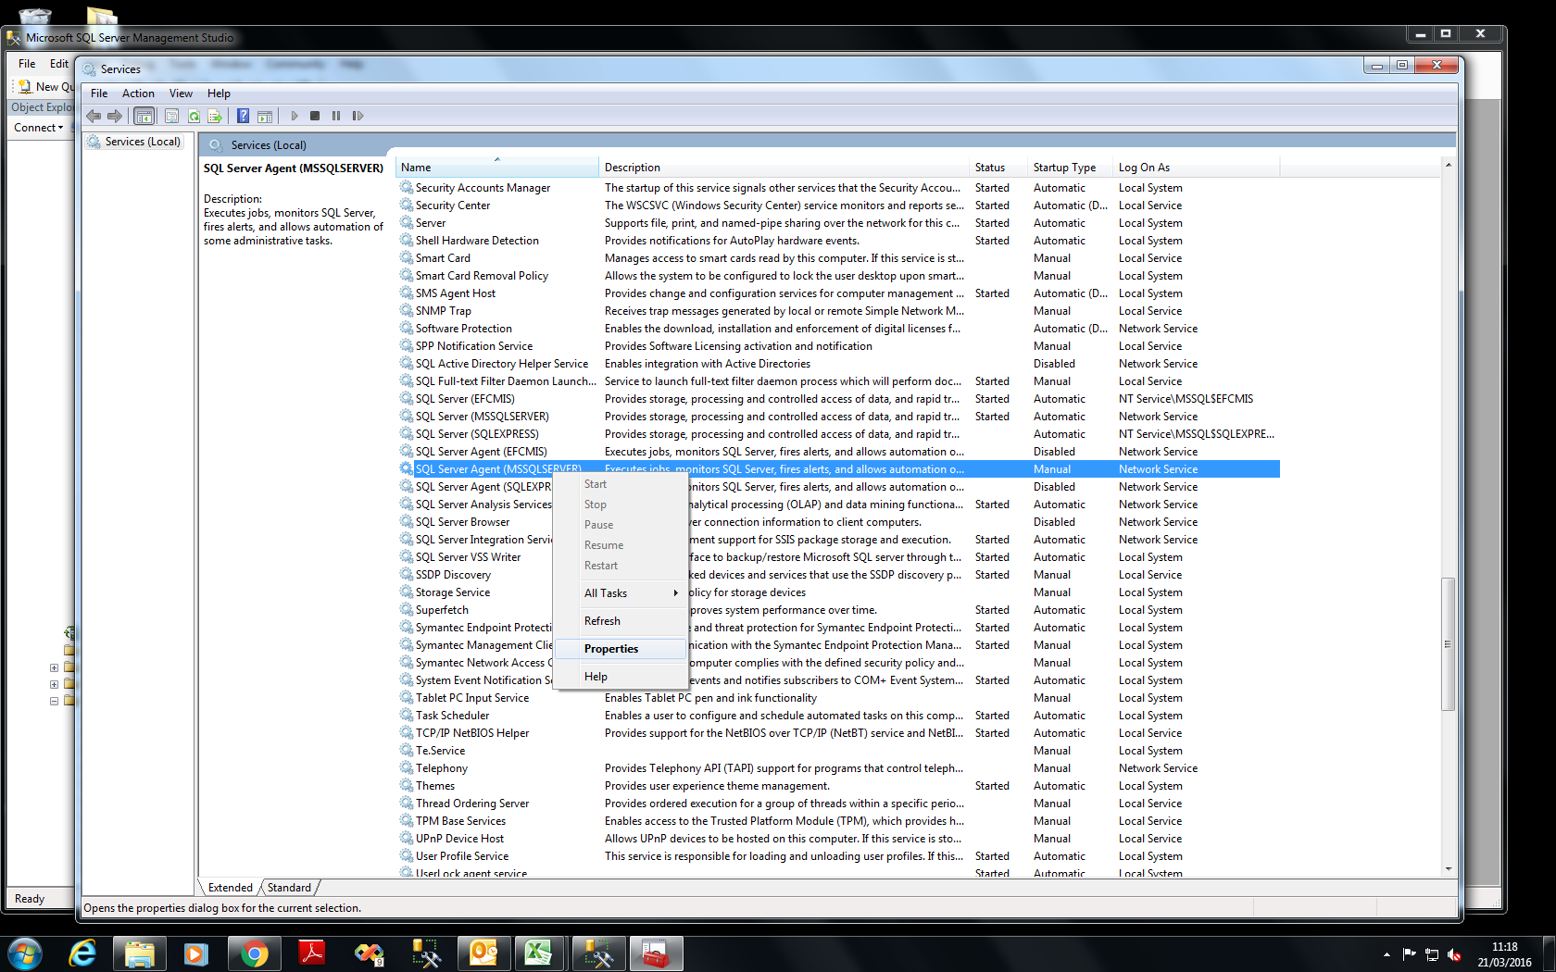Open Google Chrome from the taskbar
The image size is (1556, 972).
(254, 953)
